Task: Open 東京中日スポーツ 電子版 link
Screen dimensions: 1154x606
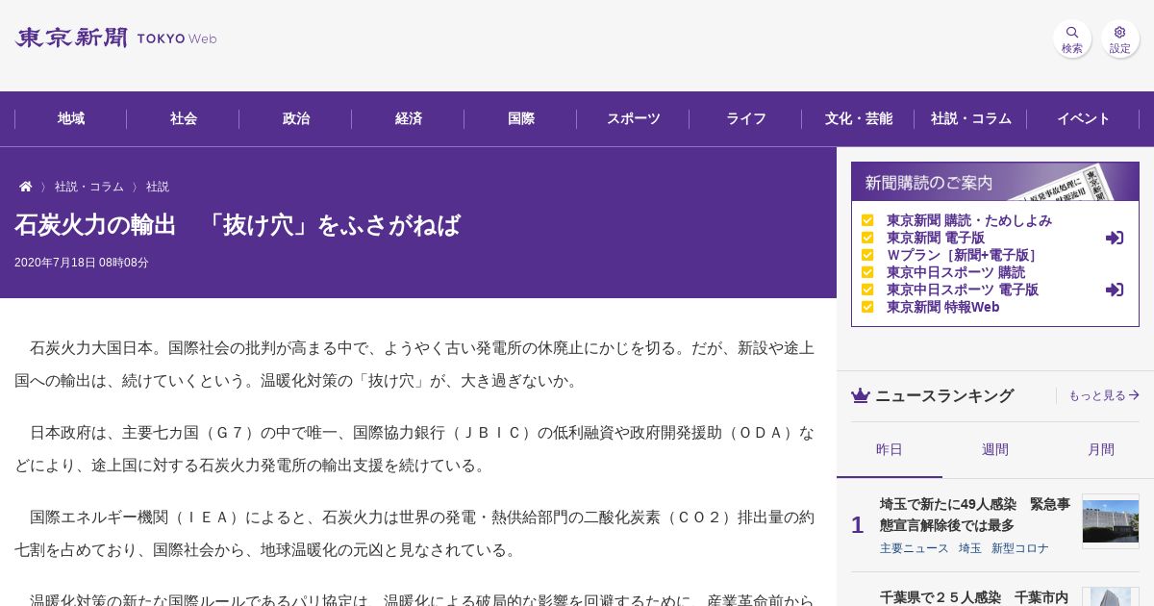Action: 963,290
